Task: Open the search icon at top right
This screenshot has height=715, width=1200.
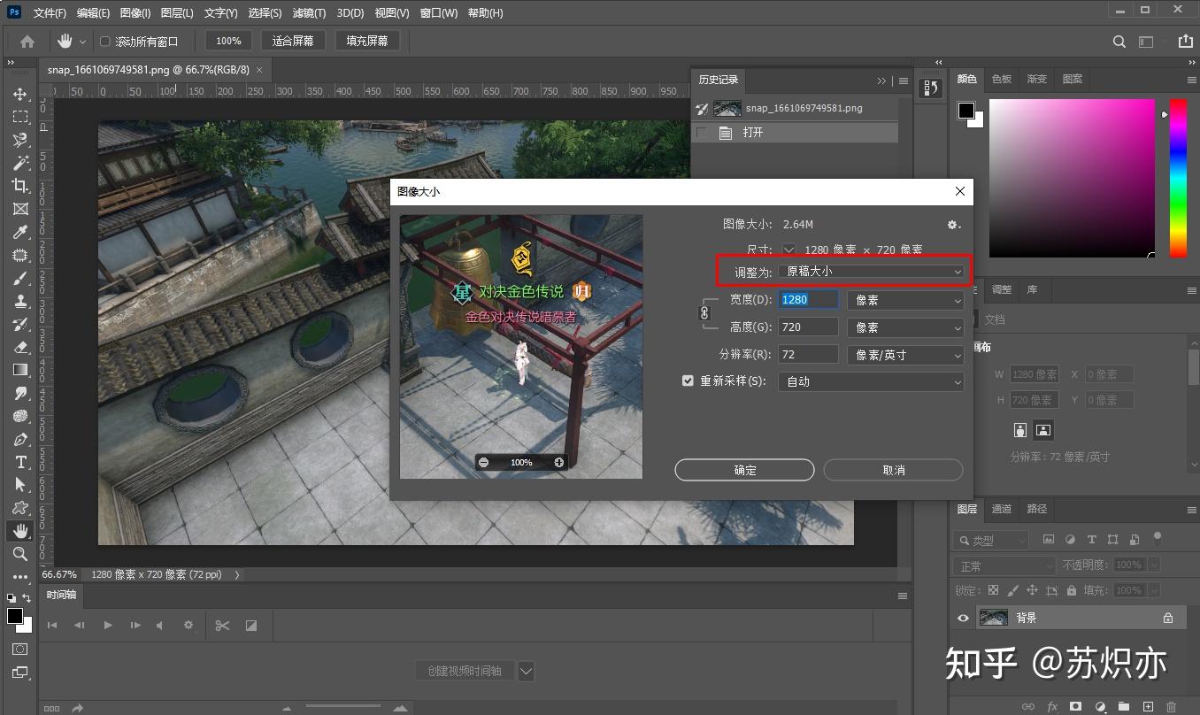Action: point(1119,42)
